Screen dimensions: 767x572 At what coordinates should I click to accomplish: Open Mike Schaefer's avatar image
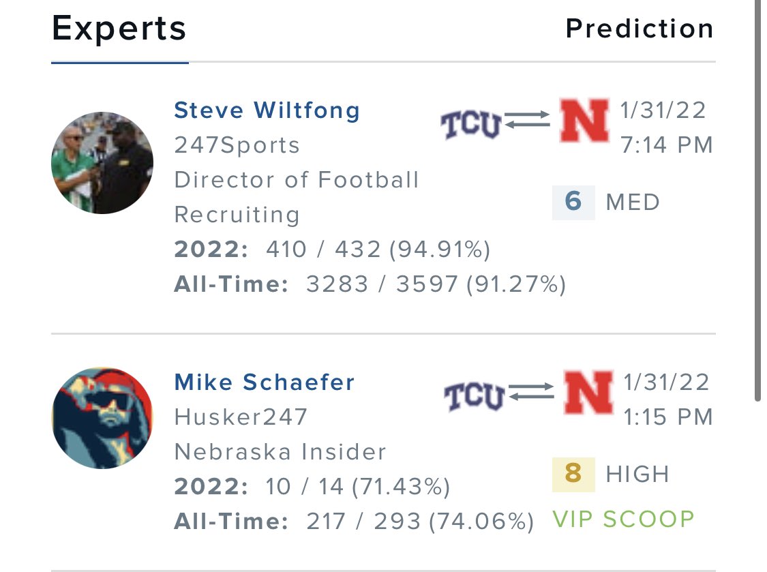[x=102, y=419]
